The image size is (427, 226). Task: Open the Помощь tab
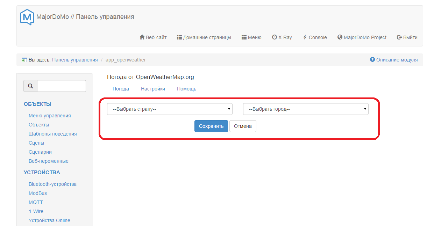(x=186, y=89)
